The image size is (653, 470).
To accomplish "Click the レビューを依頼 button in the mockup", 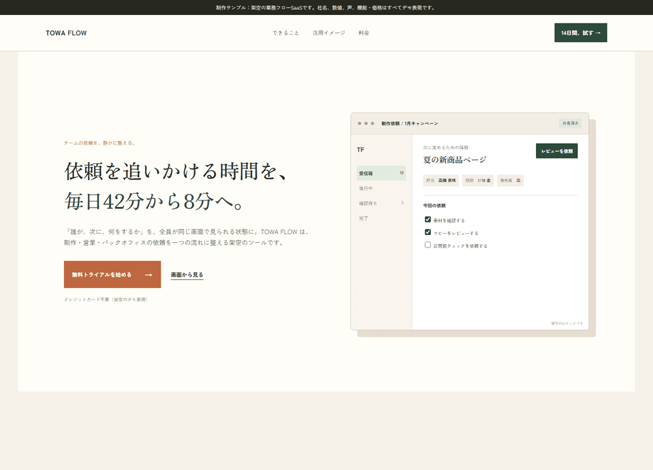I will click(x=557, y=151).
